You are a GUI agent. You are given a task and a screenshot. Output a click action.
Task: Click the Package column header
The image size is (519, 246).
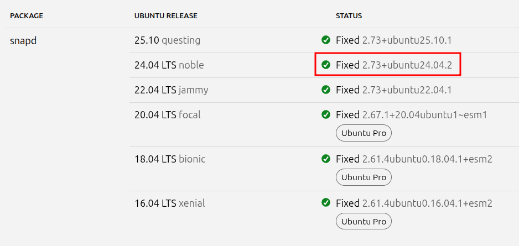point(27,16)
